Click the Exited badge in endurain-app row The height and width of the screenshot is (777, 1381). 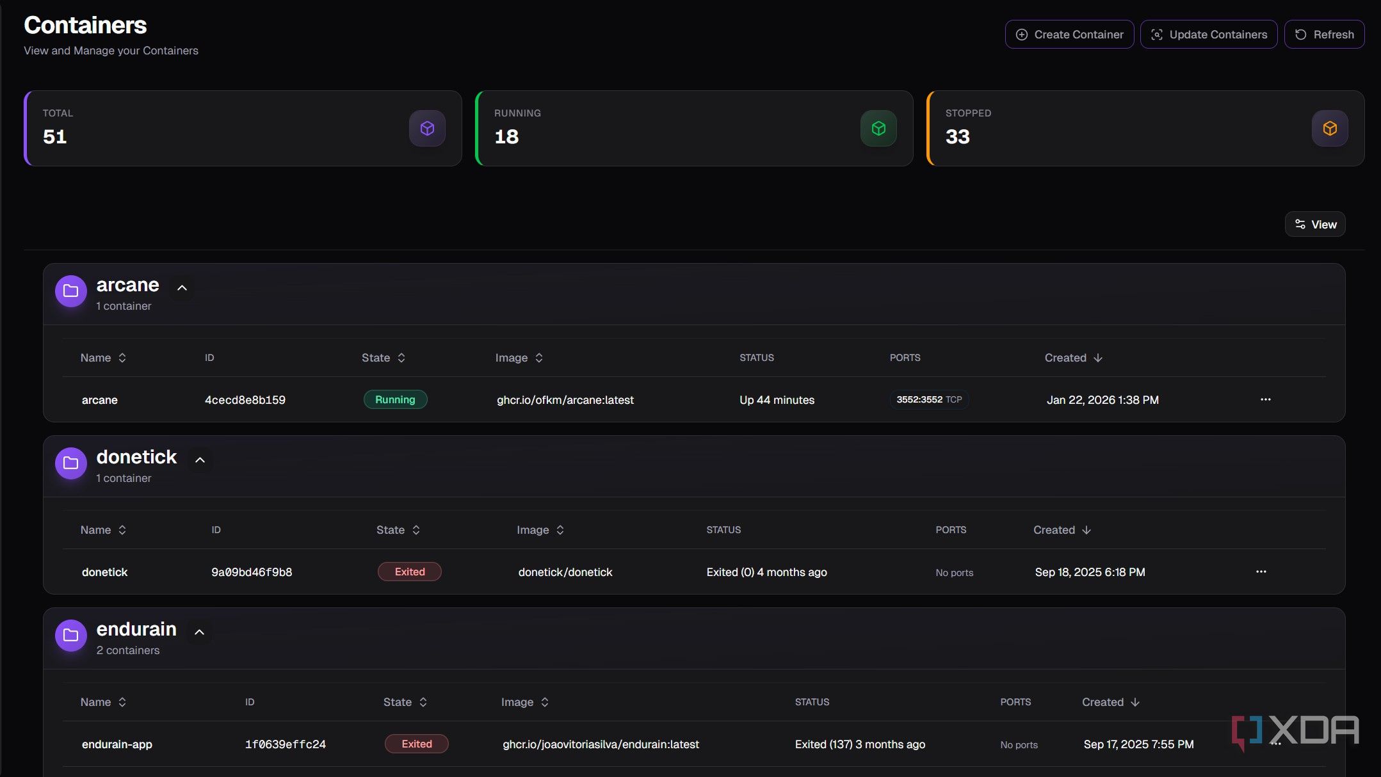tap(417, 744)
